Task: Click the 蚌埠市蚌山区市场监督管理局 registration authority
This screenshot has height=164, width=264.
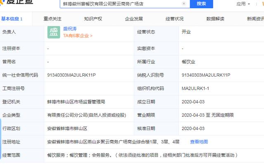Action: 76,102
